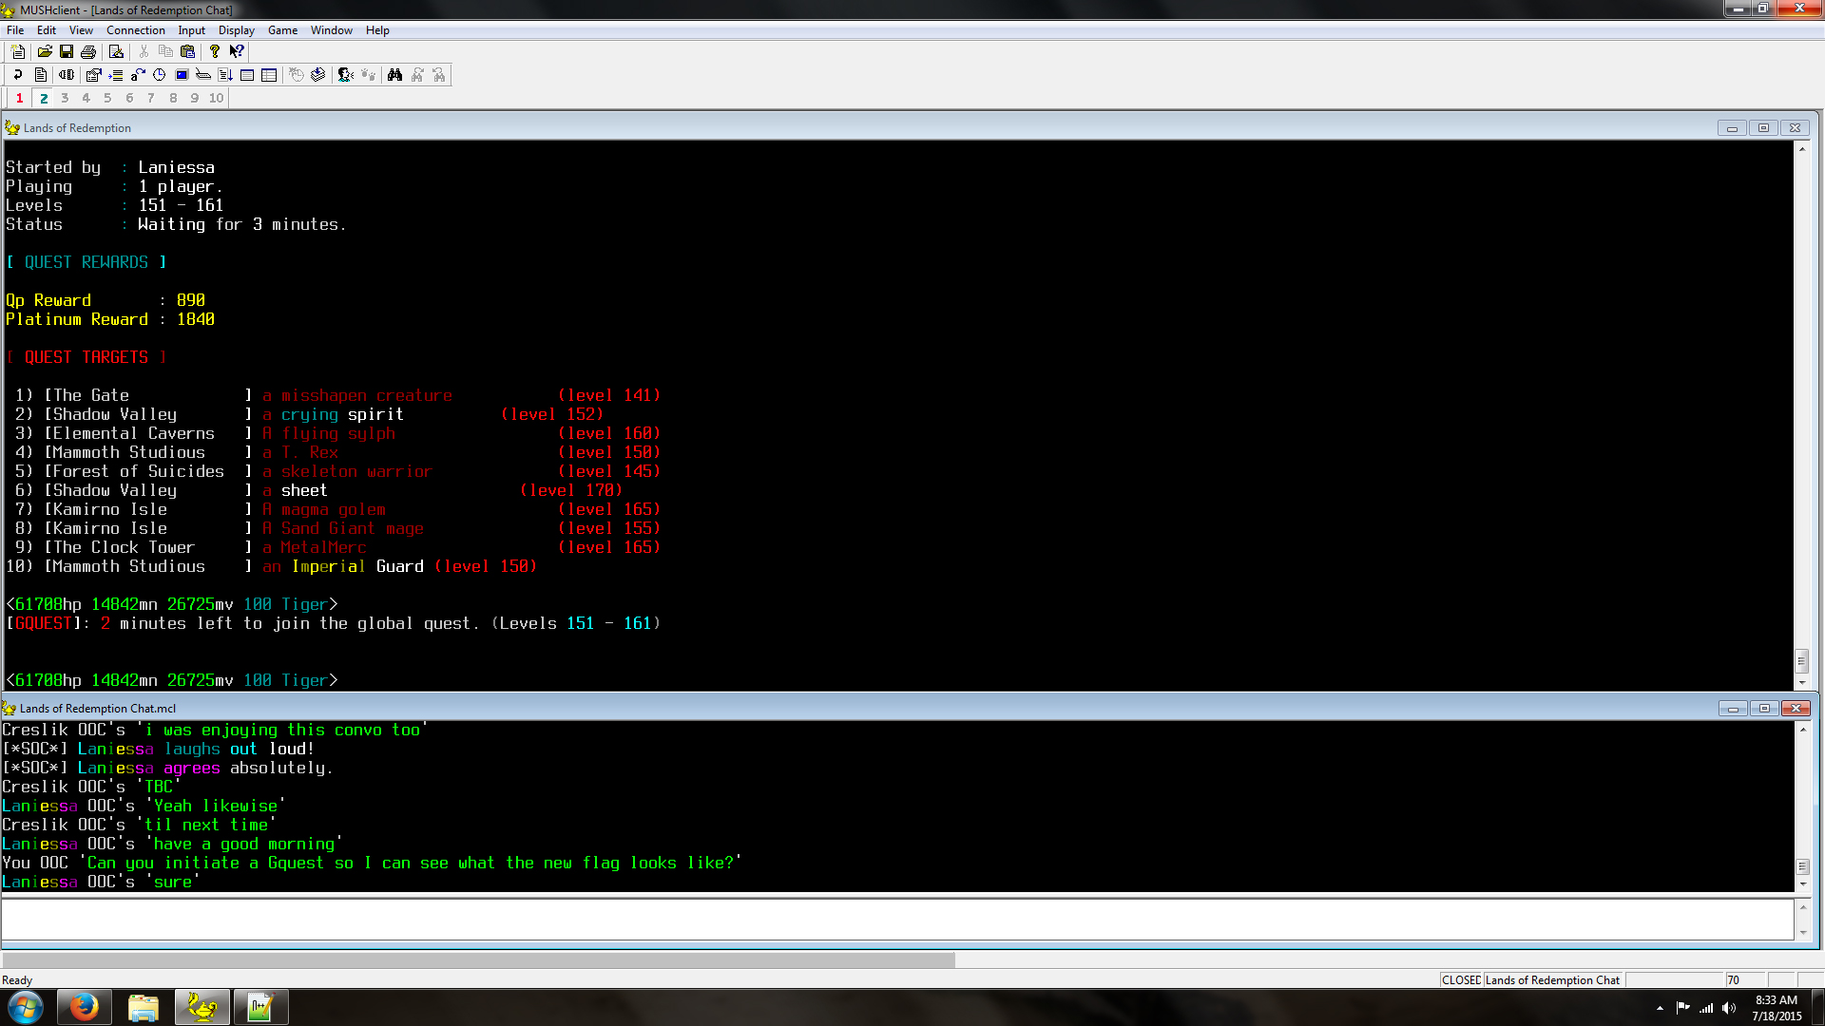Open the Edit menu

click(47, 30)
